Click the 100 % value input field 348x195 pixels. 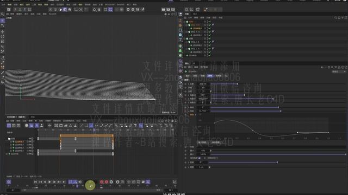(203, 154)
